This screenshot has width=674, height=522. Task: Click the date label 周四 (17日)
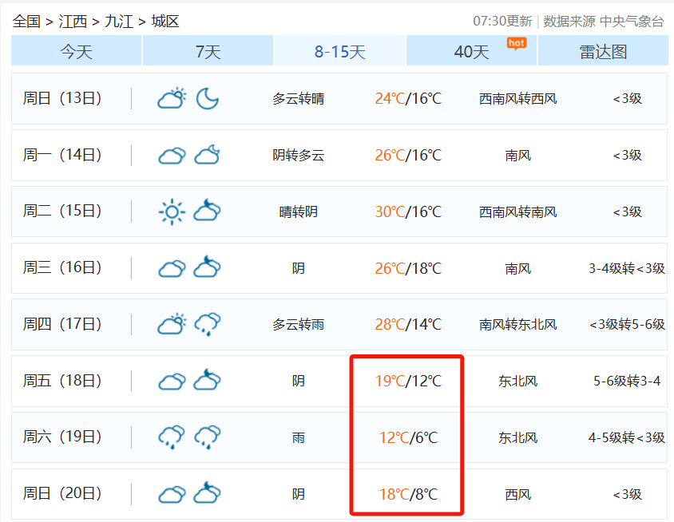62,324
